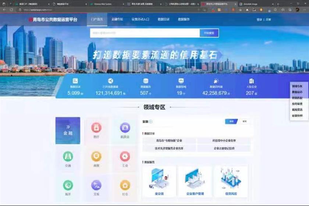Open the 信贷风控 data service card

pos(231,182)
